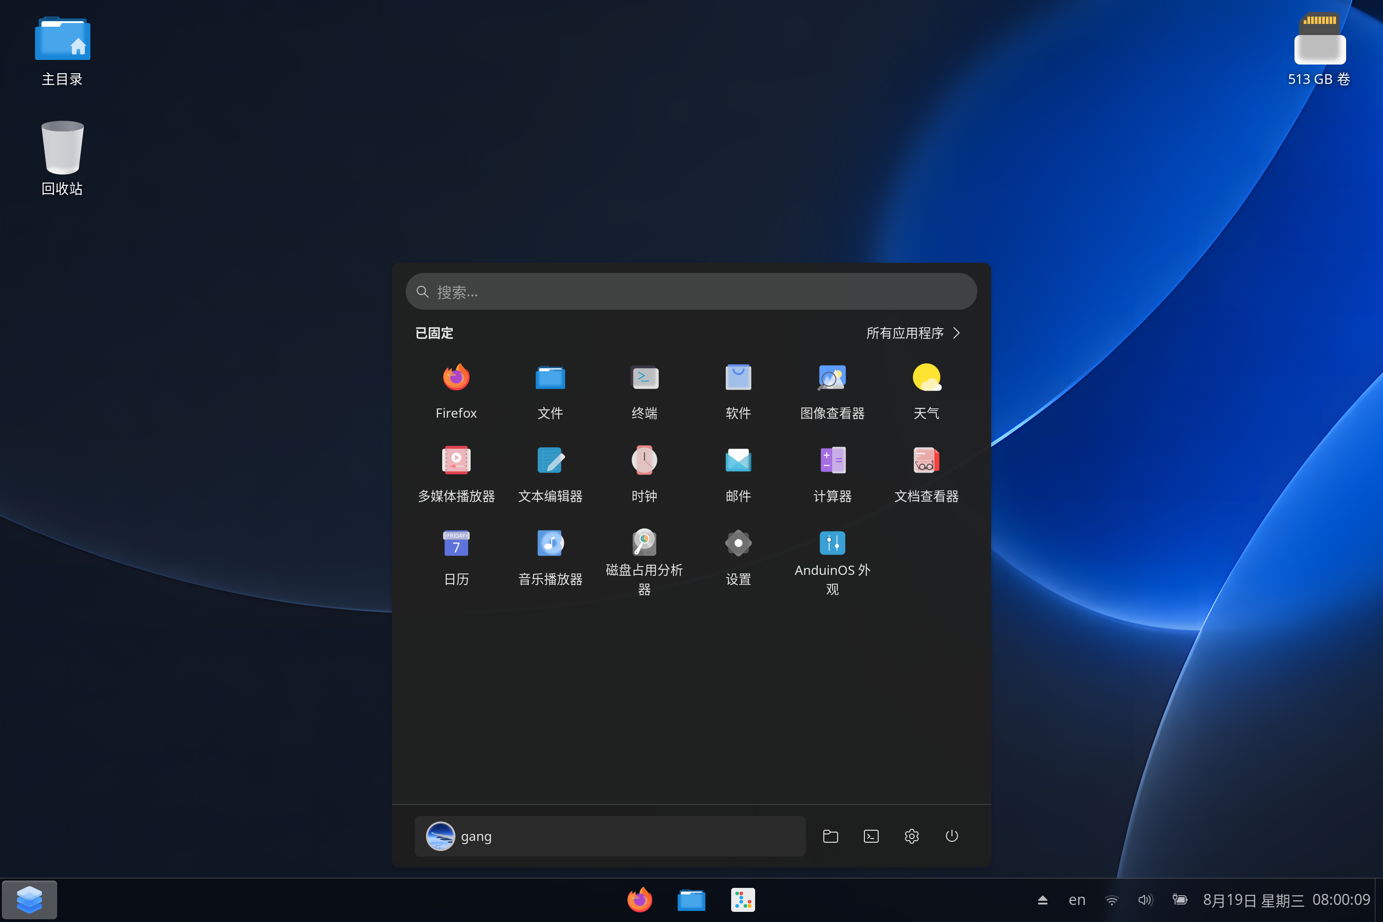
Task: Select the 513 GB 卷 volume icon
Action: click(x=1319, y=49)
